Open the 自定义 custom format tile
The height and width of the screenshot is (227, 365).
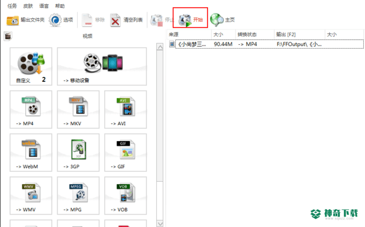31,66
